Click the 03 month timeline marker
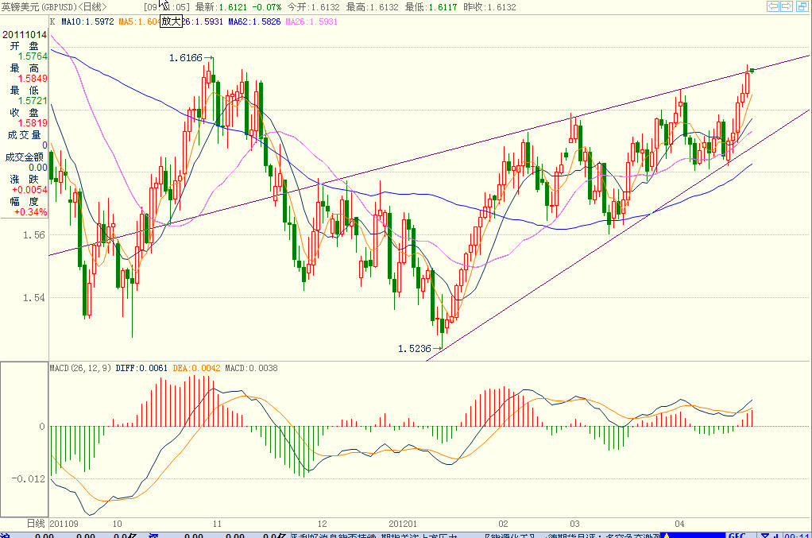The image size is (812, 538). [574, 524]
